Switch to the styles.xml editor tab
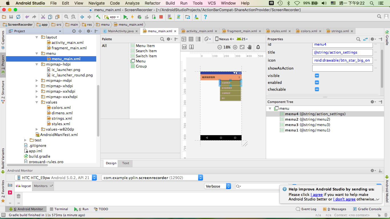 click(x=279, y=31)
